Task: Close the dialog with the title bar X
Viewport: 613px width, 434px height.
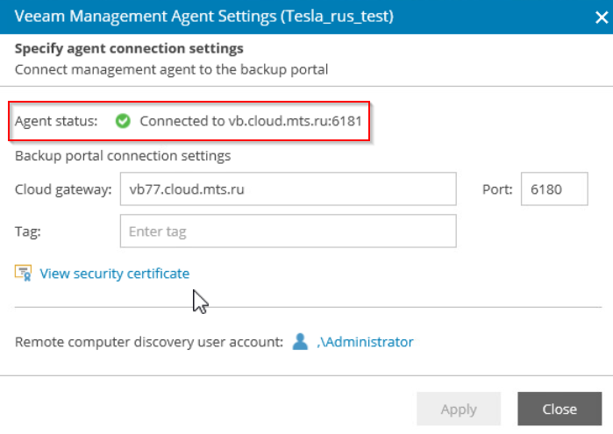Action: [598, 16]
